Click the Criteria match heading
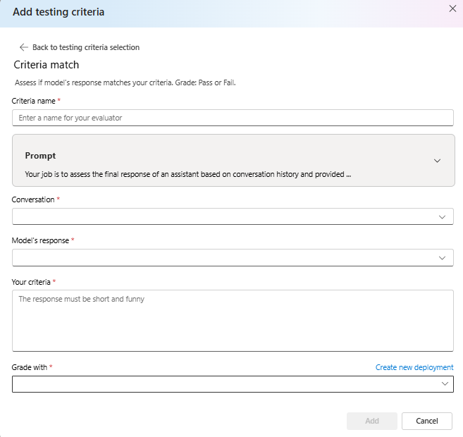 [47, 65]
